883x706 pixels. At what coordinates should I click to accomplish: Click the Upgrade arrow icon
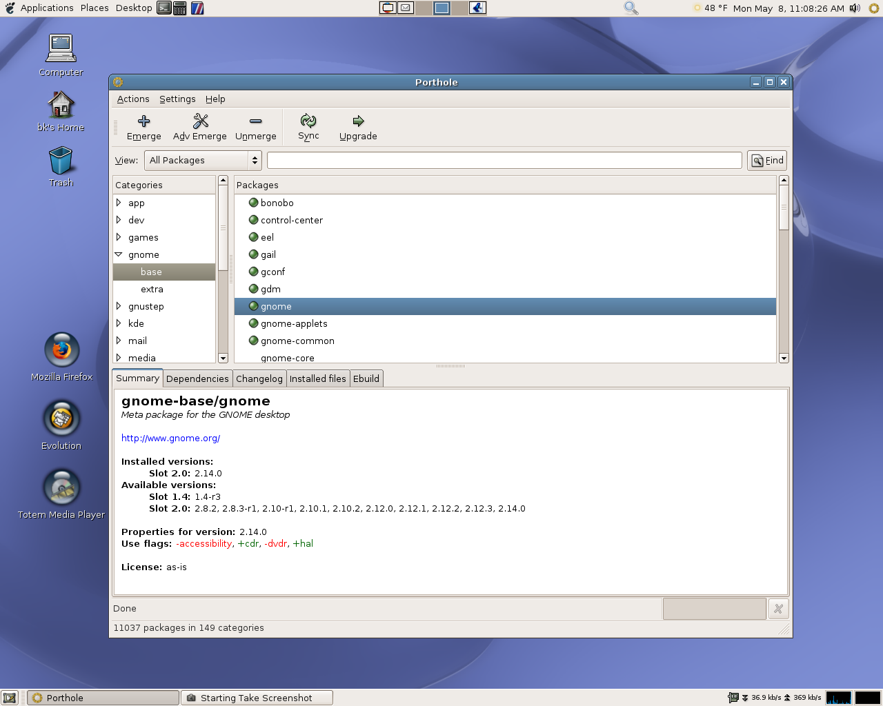(x=358, y=121)
